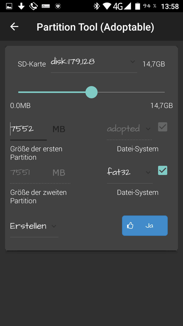Screen dimensions: 183x326
Task: Tap the Partition Tool (Adoptable) title
Action: click(95, 27)
